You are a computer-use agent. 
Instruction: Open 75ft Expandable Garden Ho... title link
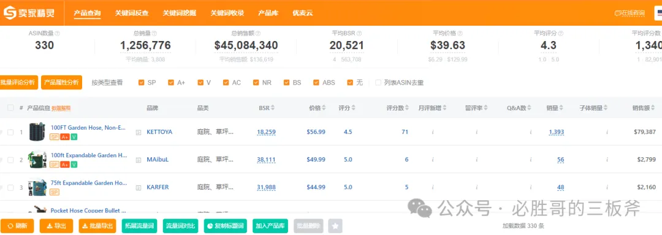[89, 183]
